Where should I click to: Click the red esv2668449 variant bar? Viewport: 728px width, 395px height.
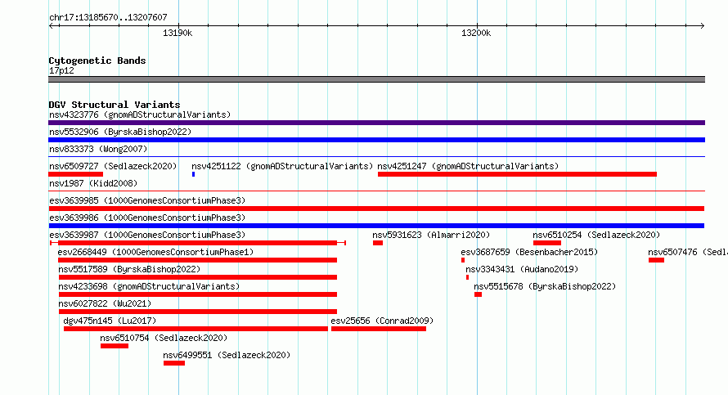pos(197,260)
